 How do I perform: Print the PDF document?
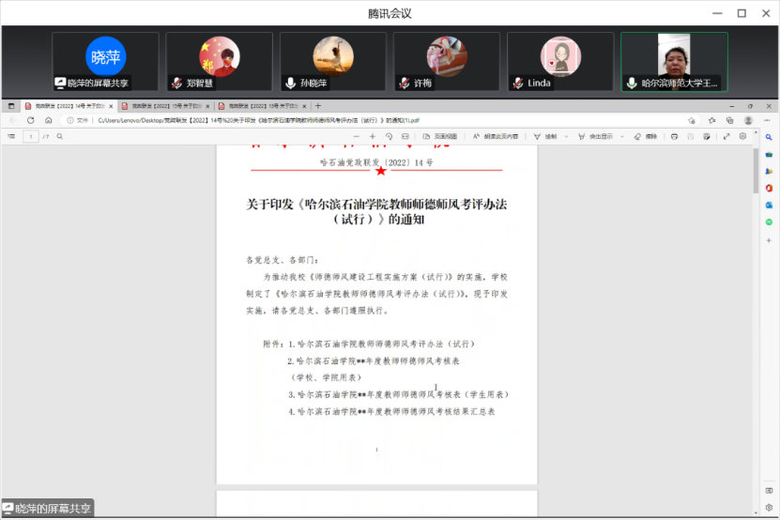click(x=675, y=136)
